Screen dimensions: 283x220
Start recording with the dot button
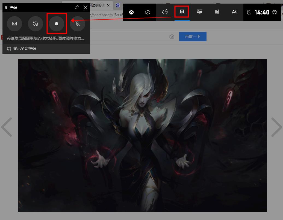click(x=57, y=24)
